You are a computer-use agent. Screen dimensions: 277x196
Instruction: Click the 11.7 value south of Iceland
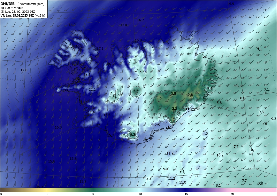[170, 153]
